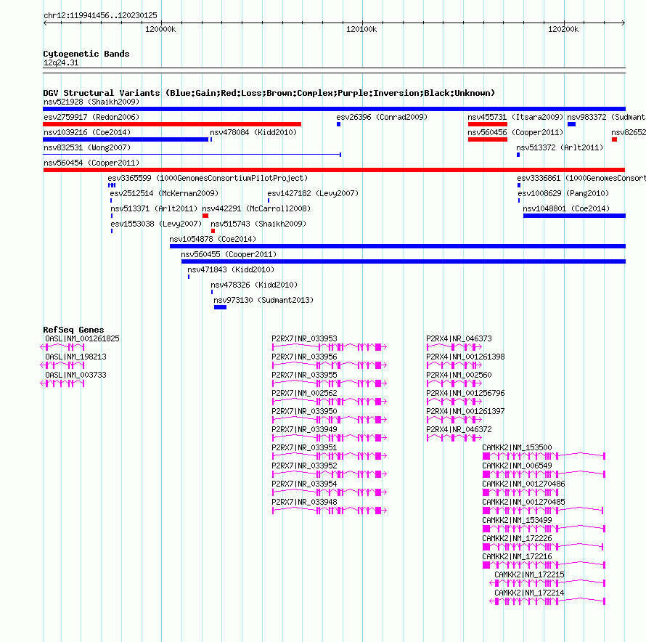646x642 pixels.
Task: Open variant esv1427182 (Levy2007) label
Action: pos(313,193)
